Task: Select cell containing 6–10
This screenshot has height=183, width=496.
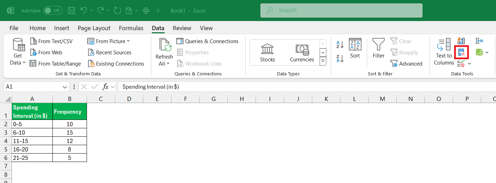Action: 32,133
